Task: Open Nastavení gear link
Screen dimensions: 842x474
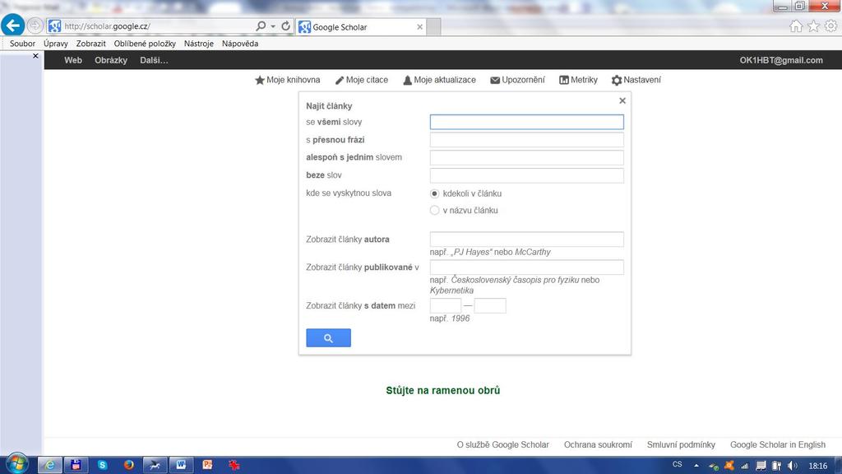Action: pos(636,80)
